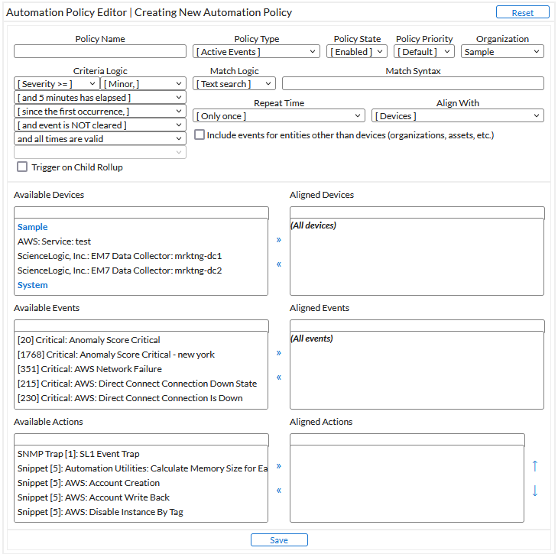Click the remove arrow for Aligned Events
This screenshot has width=558, height=554.
click(x=278, y=377)
